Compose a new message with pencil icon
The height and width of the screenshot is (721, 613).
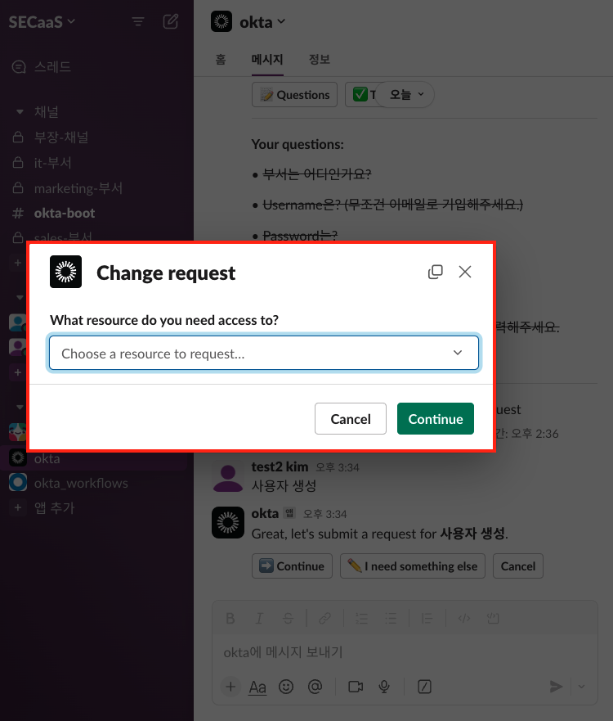coord(171,22)
